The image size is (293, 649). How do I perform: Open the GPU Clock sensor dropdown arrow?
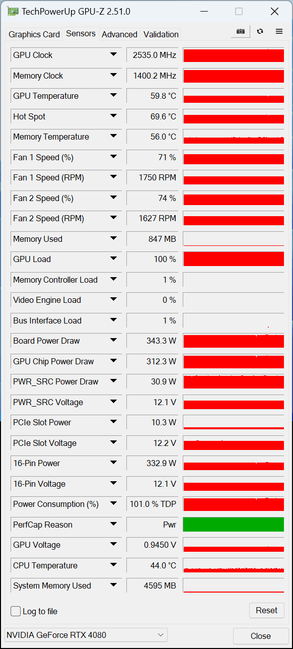coord(113,55)
